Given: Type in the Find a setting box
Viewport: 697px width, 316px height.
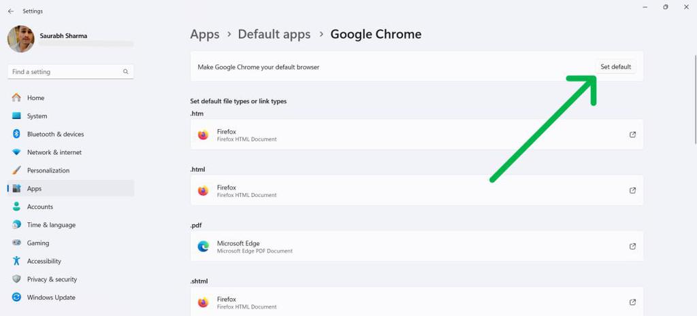Looking at the screenshot, I should pos(65,71).
